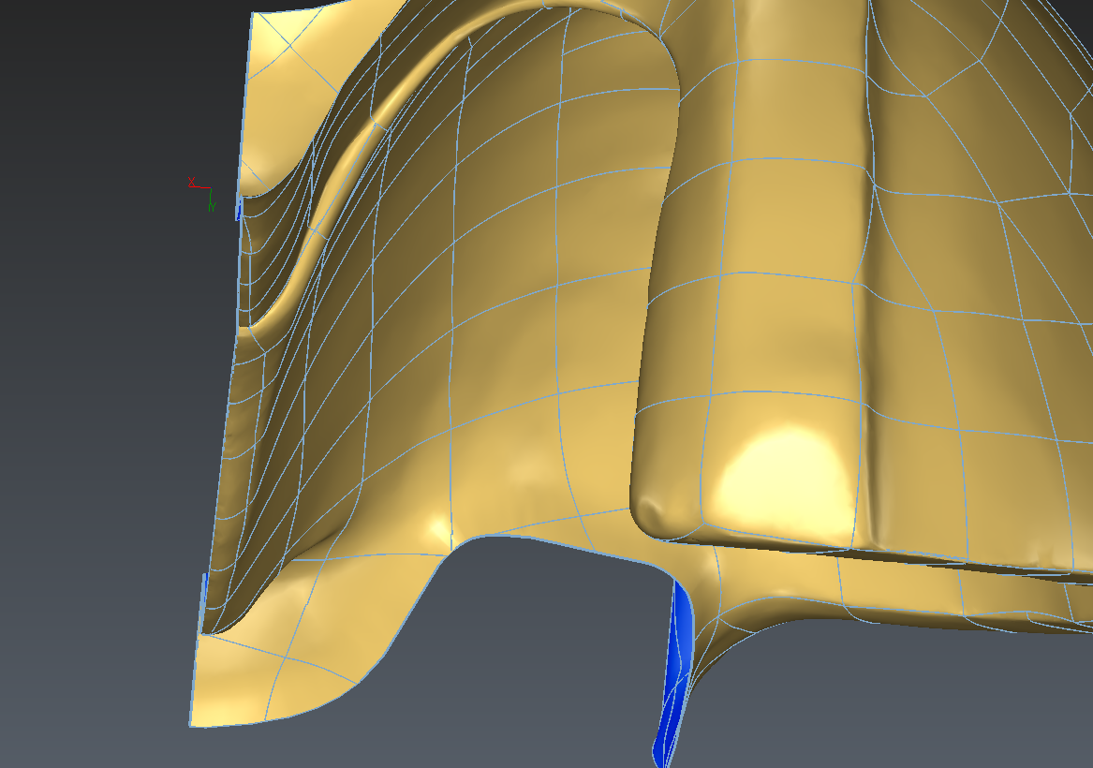Click the green Y axis of the triad
1093x768 pixels.
212,199
